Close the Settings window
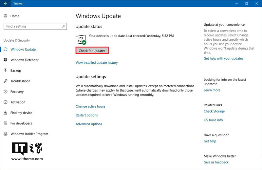The image size is (262, 170). (x=257, y=3)
